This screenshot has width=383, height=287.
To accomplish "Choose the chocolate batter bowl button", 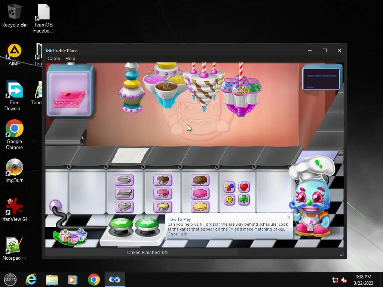I will [x=163, y=180].
